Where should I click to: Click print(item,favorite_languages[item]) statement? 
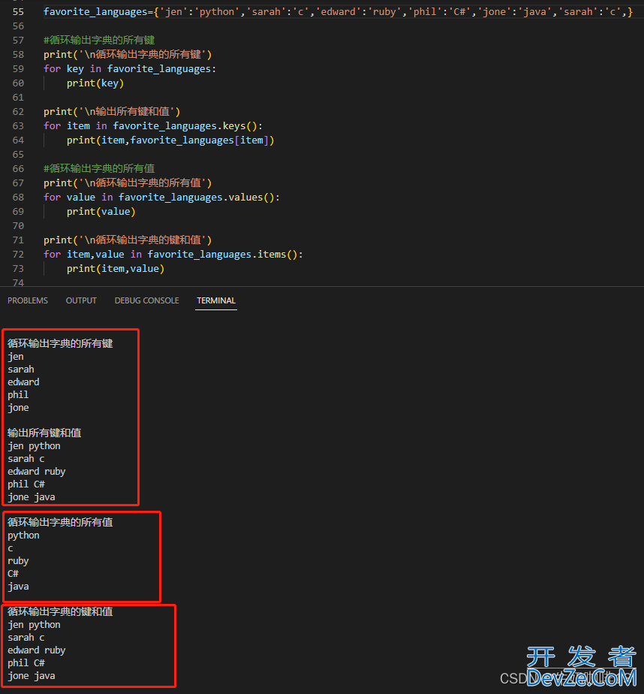[x=170, y=140]
